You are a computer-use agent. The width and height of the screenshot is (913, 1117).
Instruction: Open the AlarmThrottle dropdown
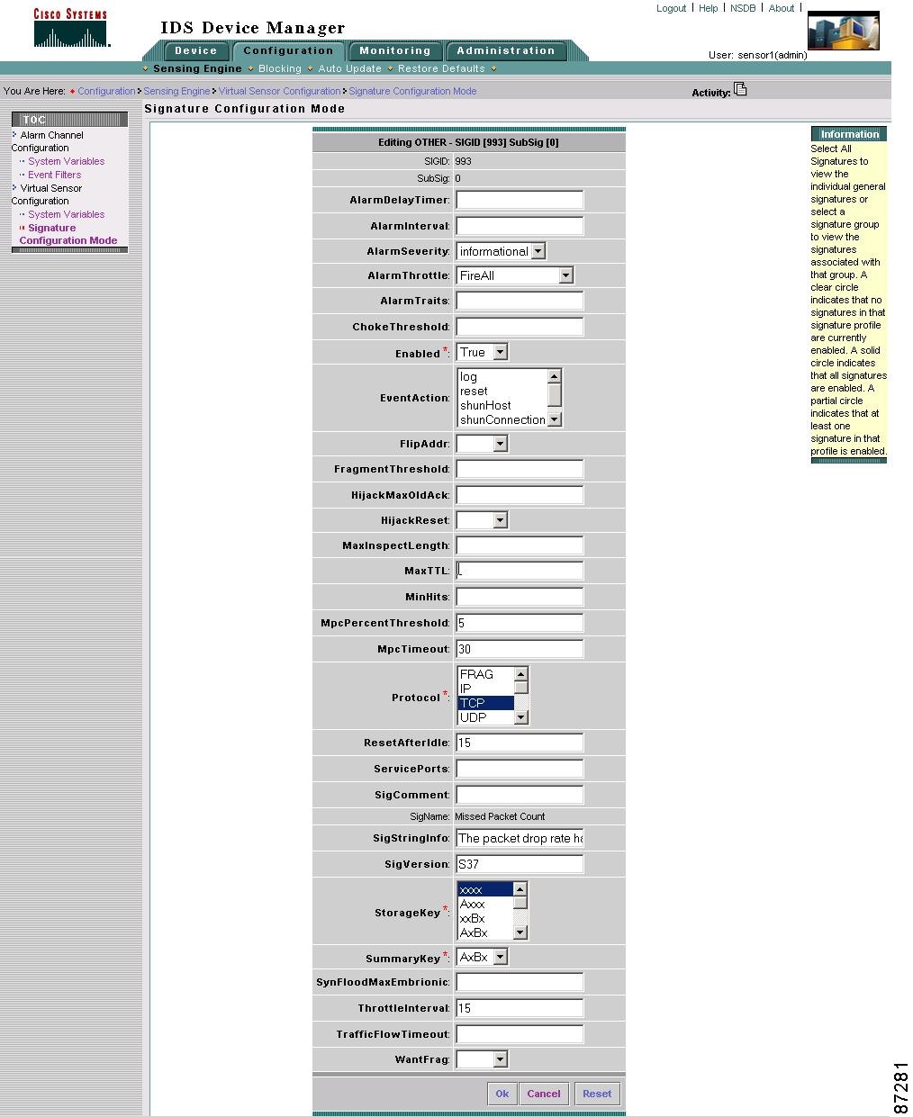566,275
